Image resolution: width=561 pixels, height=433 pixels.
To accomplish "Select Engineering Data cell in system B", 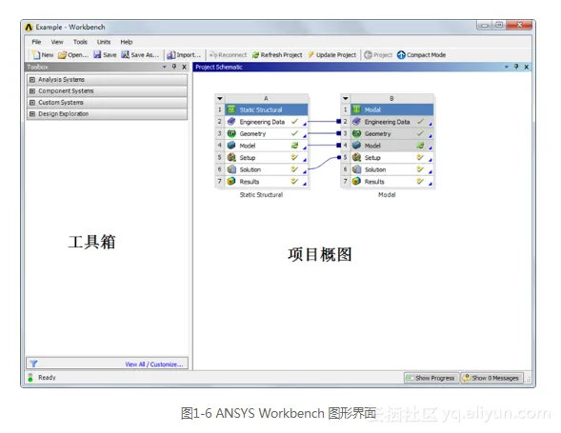I will [391, 122].
